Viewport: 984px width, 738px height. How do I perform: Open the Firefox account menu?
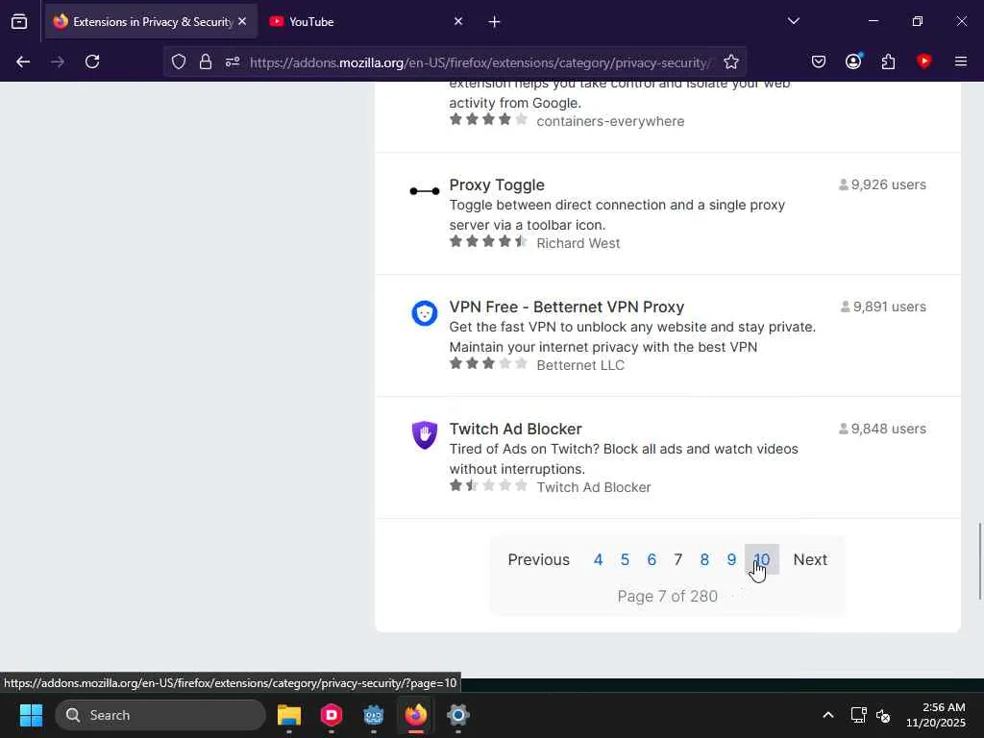pyautogui.click(x=853, y=61)
